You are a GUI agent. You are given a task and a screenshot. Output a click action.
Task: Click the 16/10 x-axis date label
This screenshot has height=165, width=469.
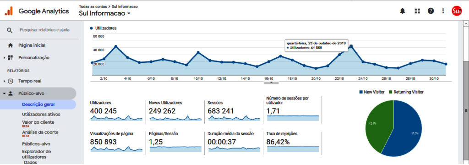pos(268,78)
